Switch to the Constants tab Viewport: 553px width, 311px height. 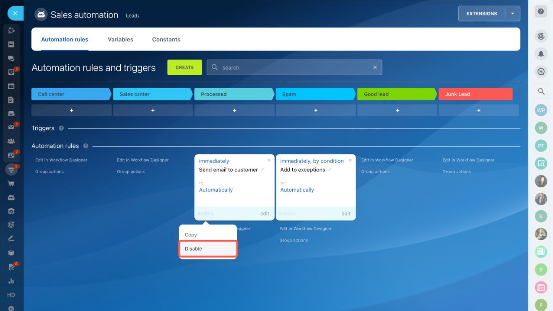pos(166,39)
